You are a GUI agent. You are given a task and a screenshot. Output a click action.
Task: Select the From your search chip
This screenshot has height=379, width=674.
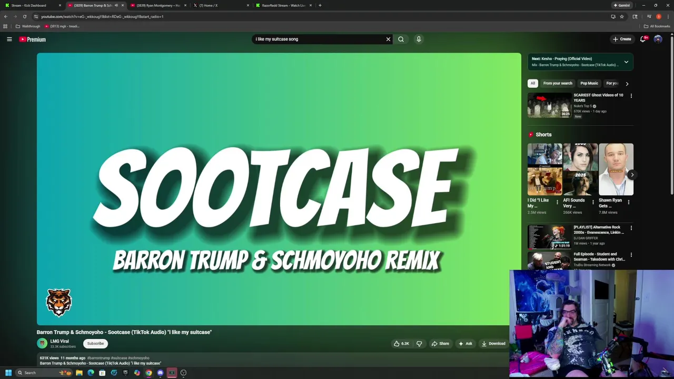(x=558, y=83)
